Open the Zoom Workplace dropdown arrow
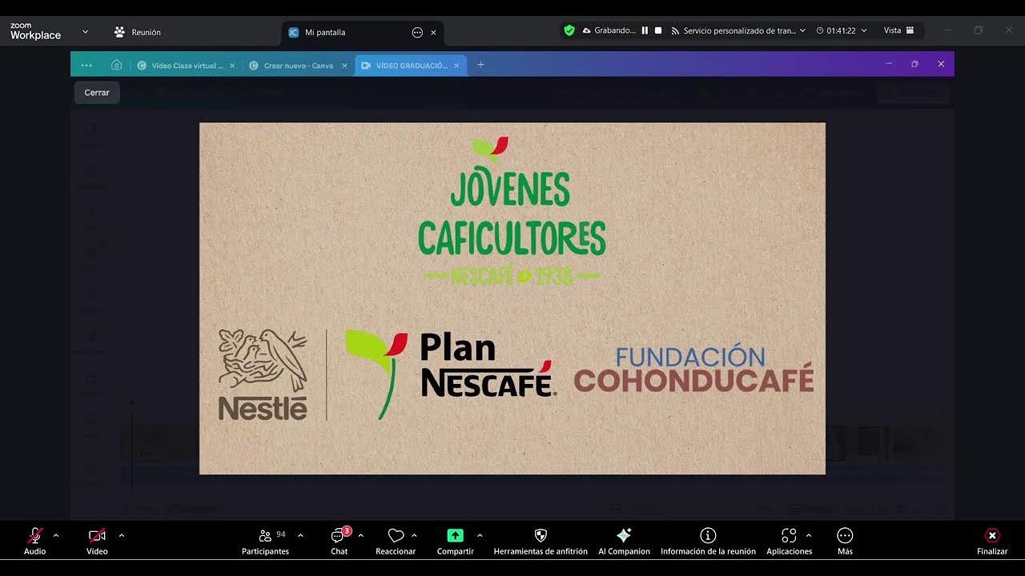The height and width of the screenshot is (576, 1025). point(86,32)
